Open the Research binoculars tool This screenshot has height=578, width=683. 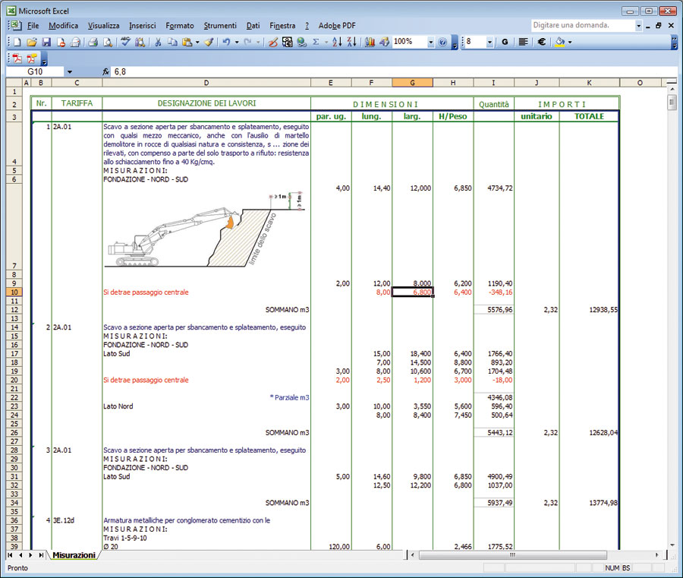coord(140,43)
